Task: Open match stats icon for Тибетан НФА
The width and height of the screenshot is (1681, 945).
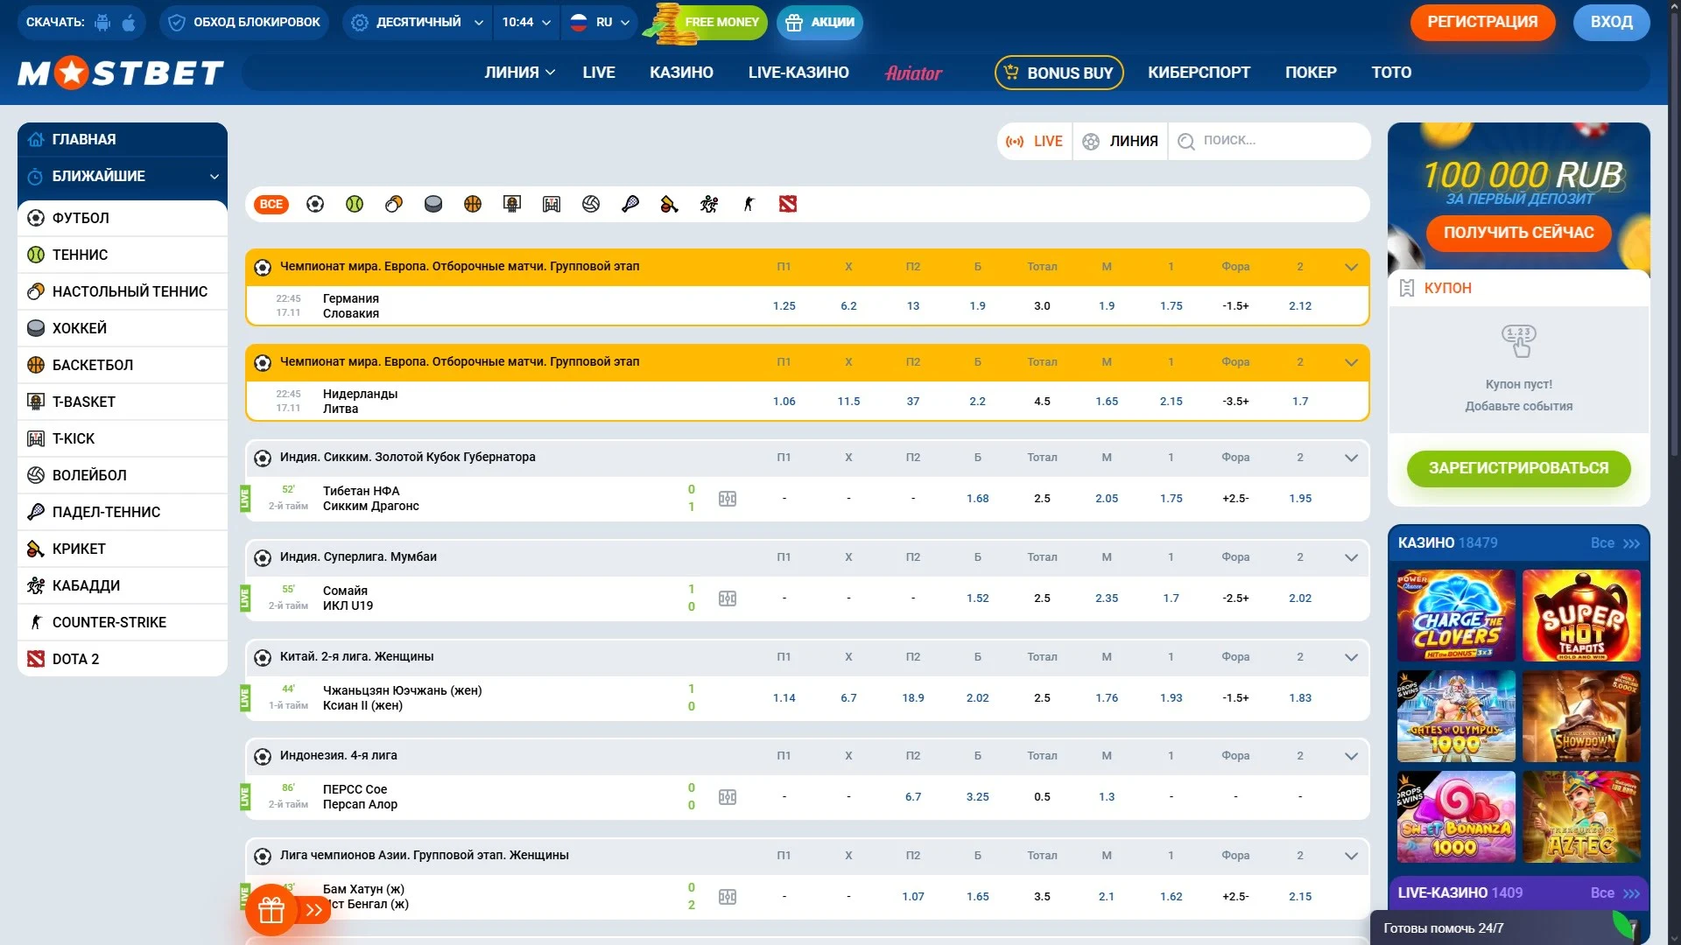Action: pyautogui.click(x=728, y=499)
